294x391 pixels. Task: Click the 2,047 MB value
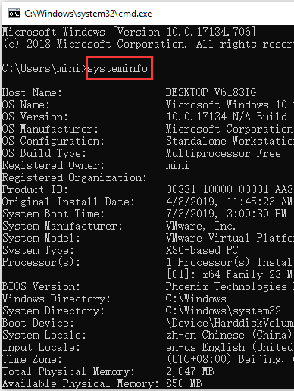click(190, 371)
